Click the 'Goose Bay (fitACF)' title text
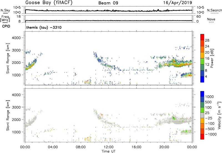Viewport: 222px width, 153px height. (x=49, y=3)
